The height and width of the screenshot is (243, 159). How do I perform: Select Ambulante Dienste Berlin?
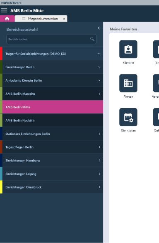(x=51, y=80)
